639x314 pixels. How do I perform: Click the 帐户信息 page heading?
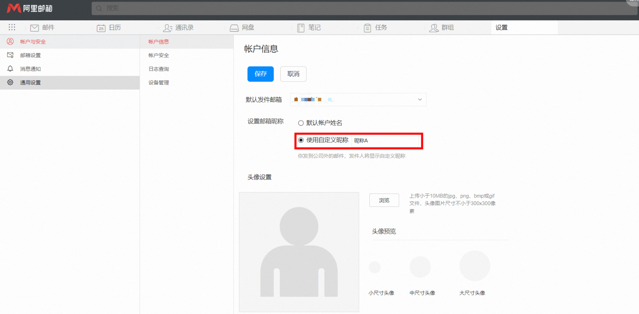click(261, 49)
